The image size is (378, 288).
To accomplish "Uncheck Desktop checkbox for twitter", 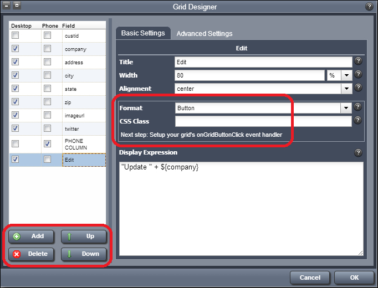I will (16, 128).
